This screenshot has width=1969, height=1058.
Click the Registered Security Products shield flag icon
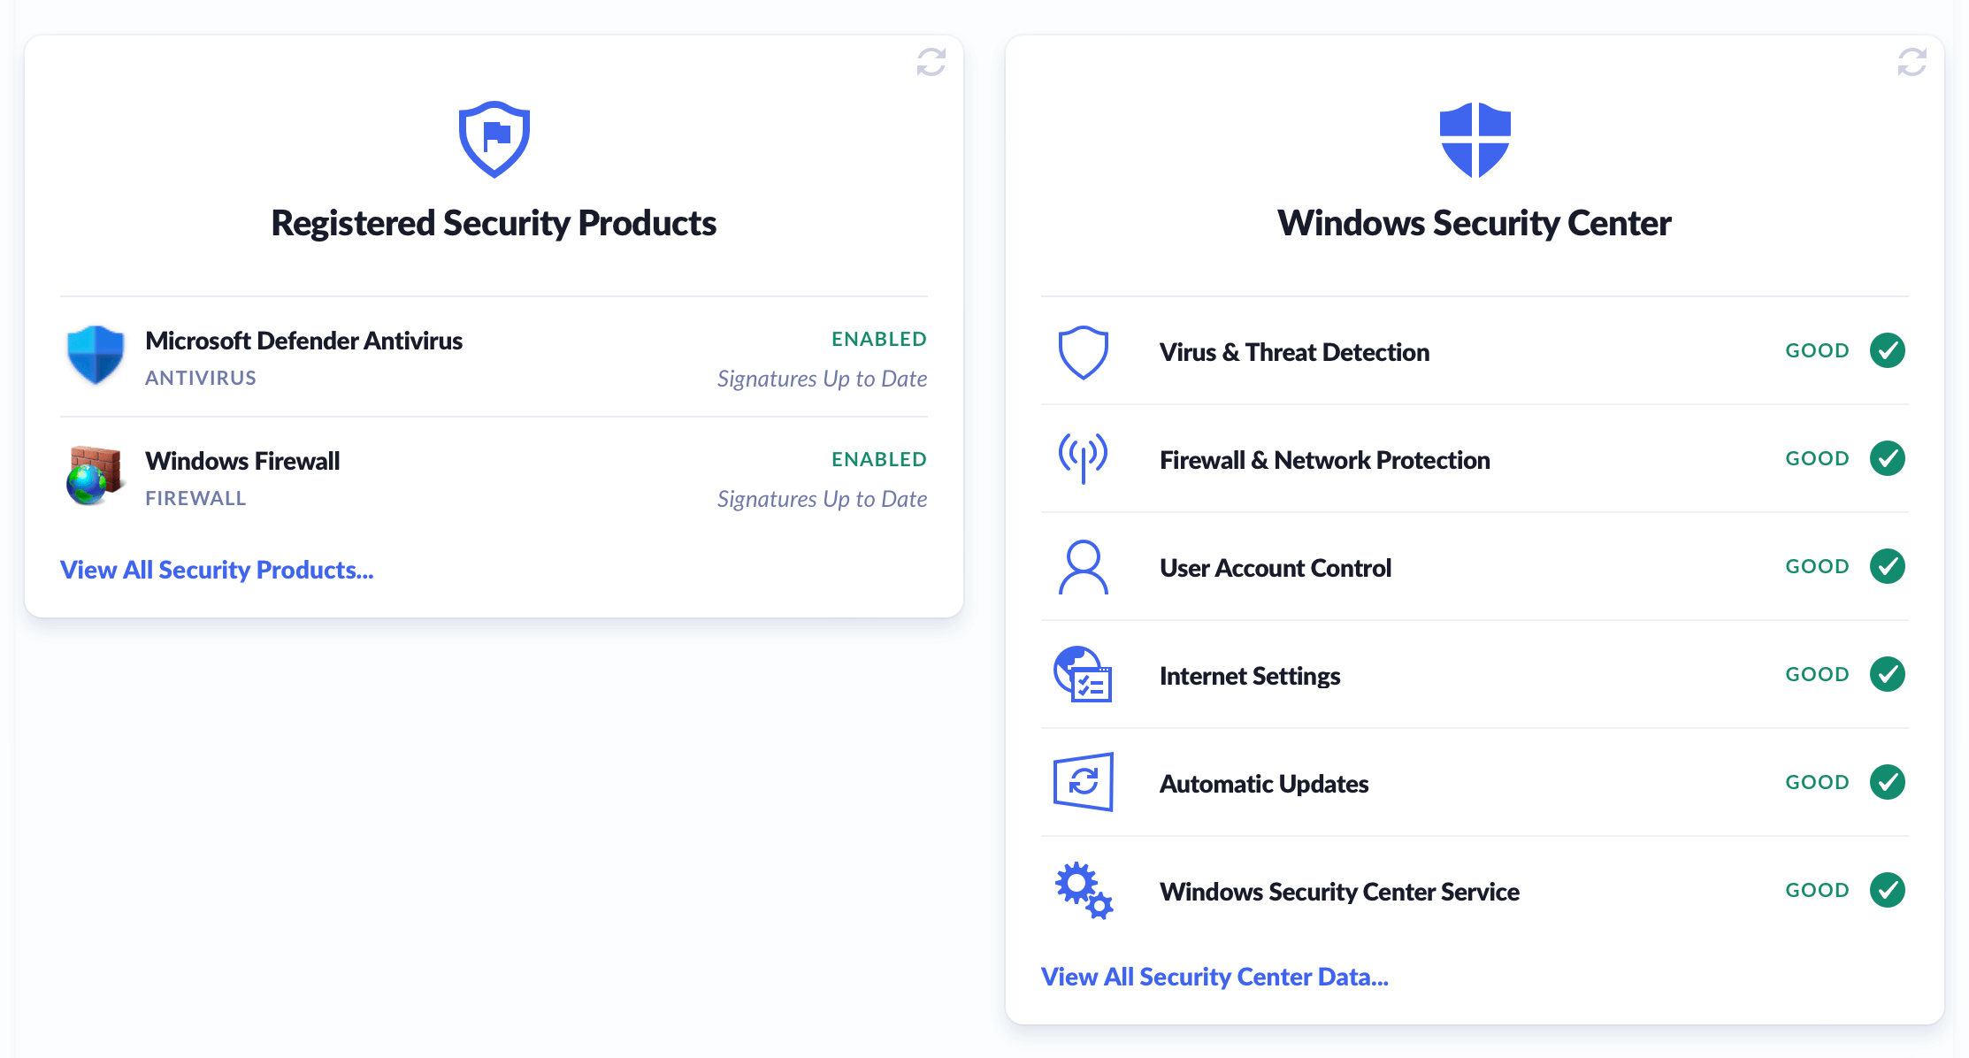[x=494, y=139]
